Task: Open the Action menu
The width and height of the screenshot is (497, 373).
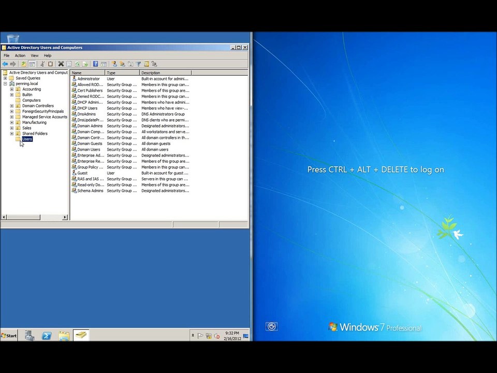Action: coord(20,55)
